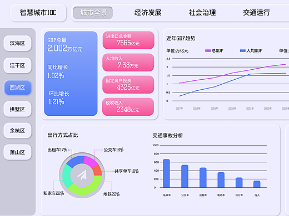
Task: Click the 智慧城市IOC title button
Action: click(x=38, y=13)
